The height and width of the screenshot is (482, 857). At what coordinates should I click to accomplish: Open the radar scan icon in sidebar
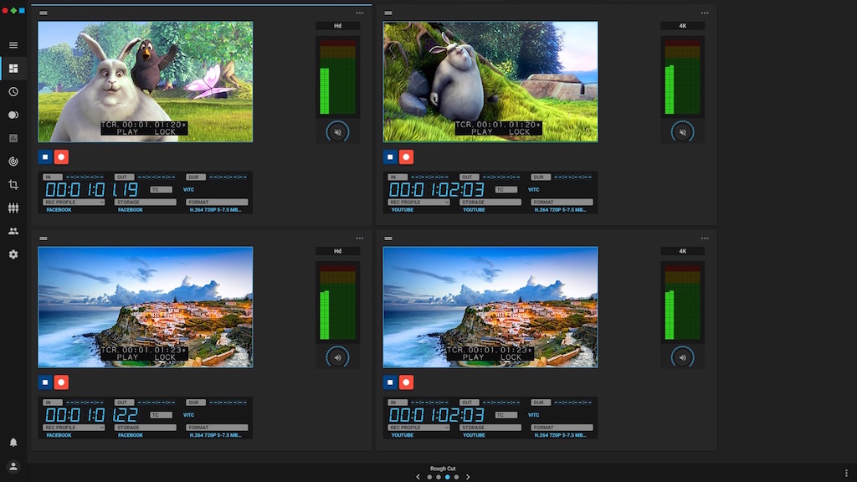point(13,162)
